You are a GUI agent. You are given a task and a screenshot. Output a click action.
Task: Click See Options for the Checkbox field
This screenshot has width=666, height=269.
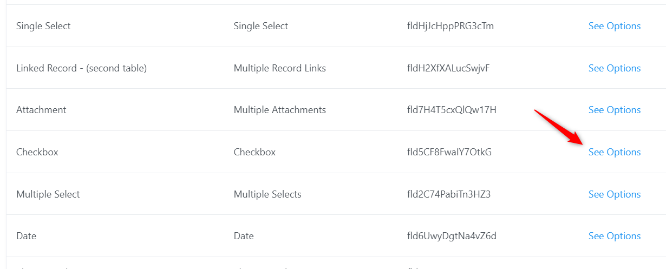[x=614, y=152]
